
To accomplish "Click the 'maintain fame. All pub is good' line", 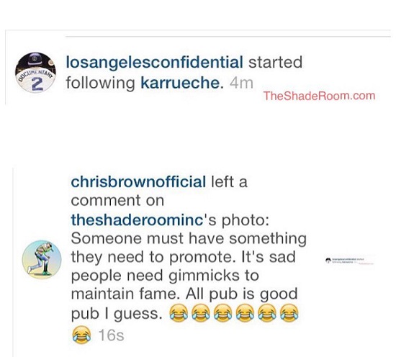I will 184,294.
